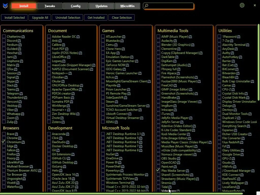
Task: Open the help (?) link next to Audacity
Action: (x=175, y=41)
